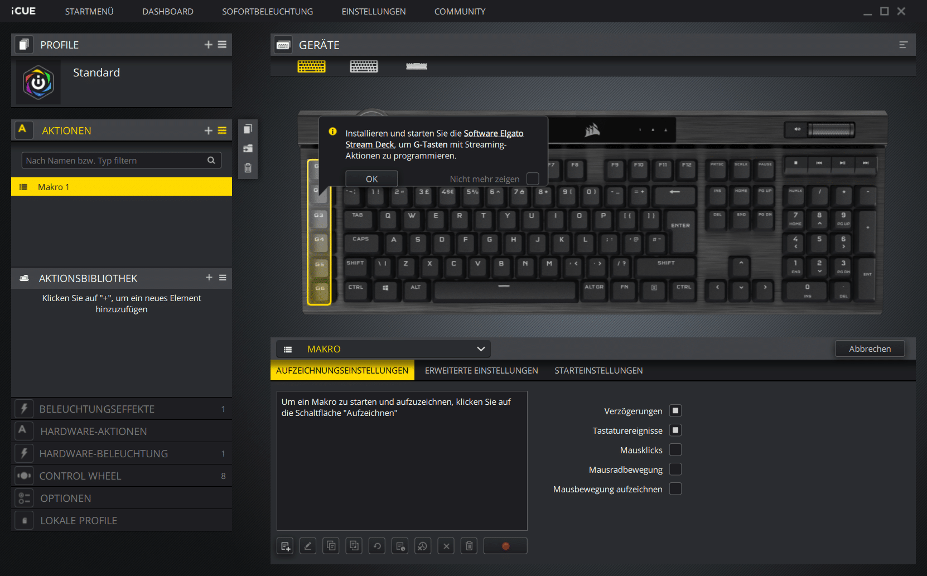Expand the Lokale Profile section
The height and width of the screenshot is (576, 927).
pos(122,520)
